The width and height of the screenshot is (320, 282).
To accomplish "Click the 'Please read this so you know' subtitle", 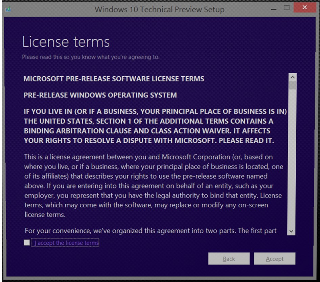I will (x=91, y=57).
